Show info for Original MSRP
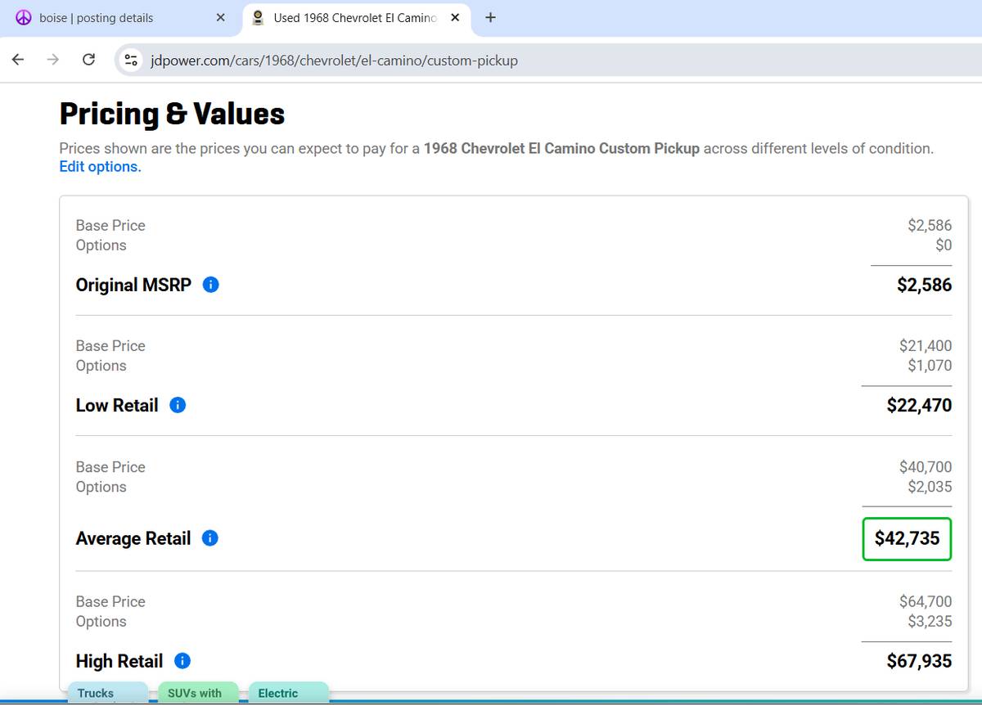 (x=210, y=285)
